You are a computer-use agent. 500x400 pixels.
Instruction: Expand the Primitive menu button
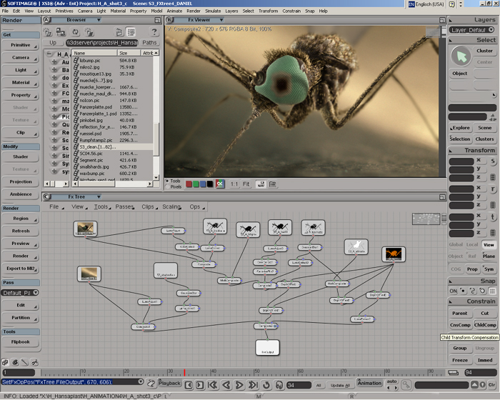click(x=21, y=45)
